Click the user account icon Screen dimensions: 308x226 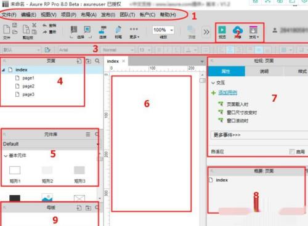pyautogui.click(x=275, y=31)
